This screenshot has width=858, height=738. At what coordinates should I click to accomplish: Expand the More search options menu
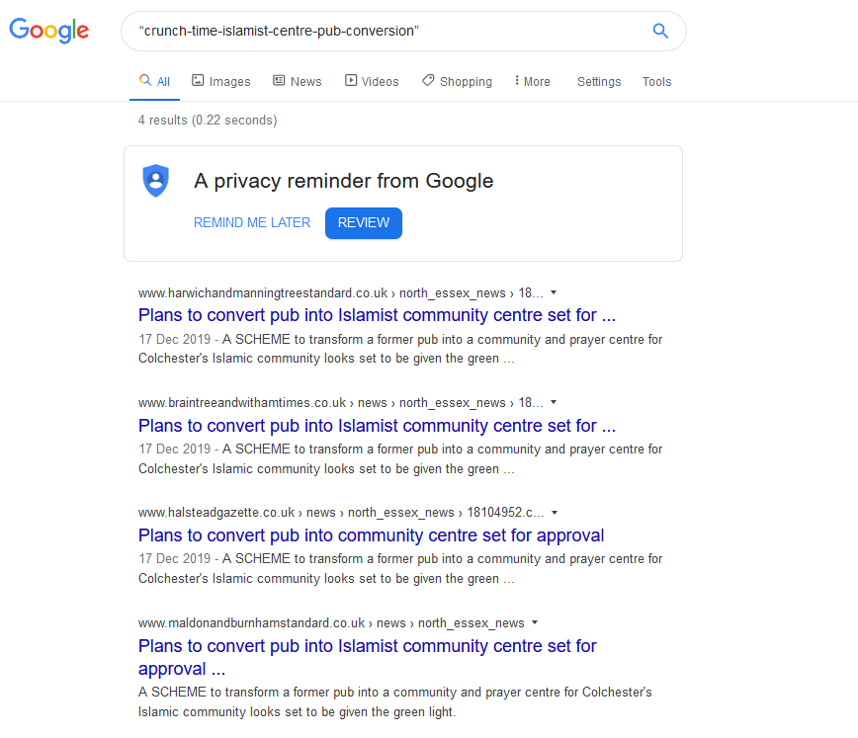click(x=533, y=81)
